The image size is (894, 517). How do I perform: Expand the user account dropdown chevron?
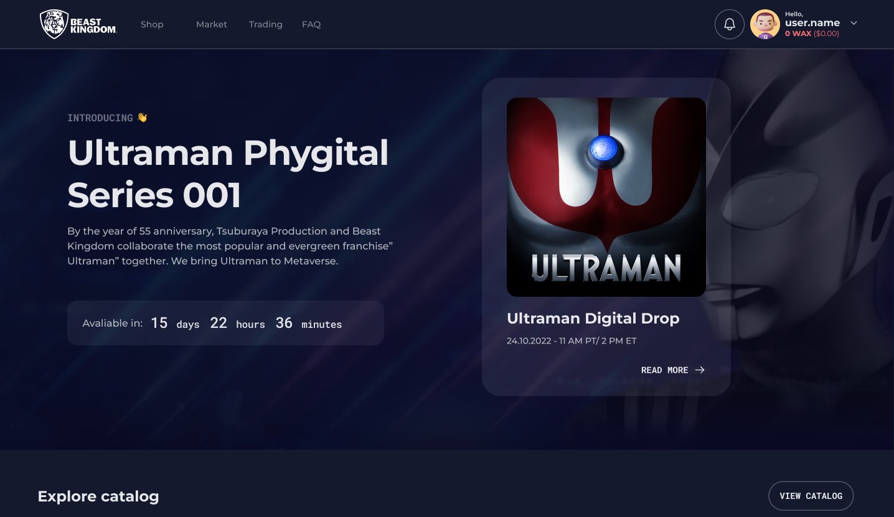[x=854, y=23]
